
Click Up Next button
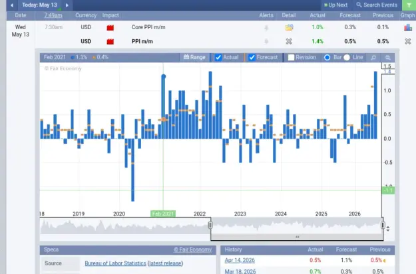335,5
